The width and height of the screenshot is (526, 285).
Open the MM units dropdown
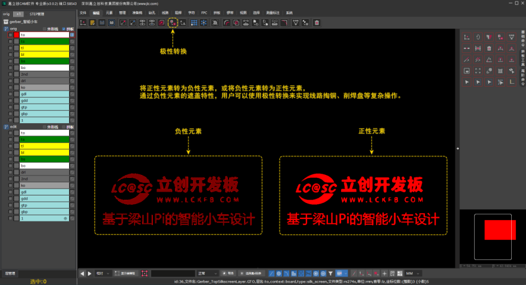click(413, 273)
